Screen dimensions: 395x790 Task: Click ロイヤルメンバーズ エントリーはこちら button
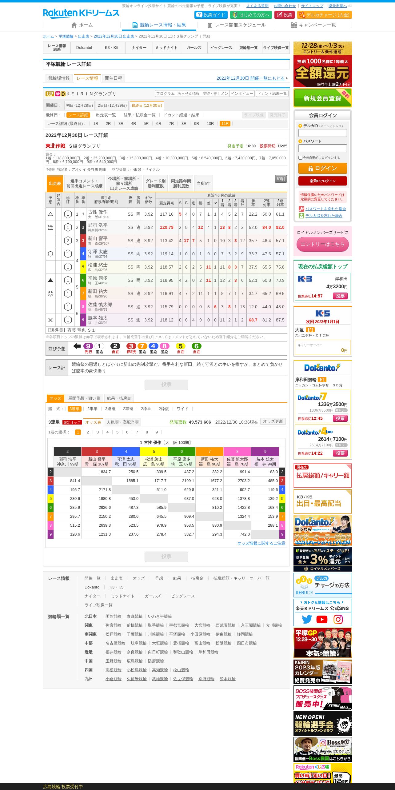pyautogui.click(x=323, y=244)
